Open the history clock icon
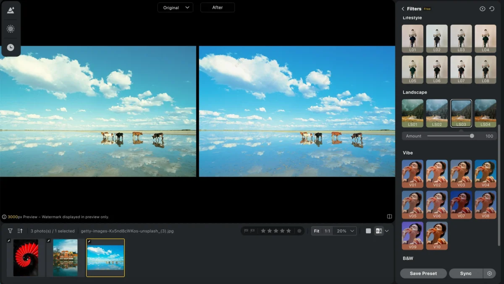 (x=10, y=47)
